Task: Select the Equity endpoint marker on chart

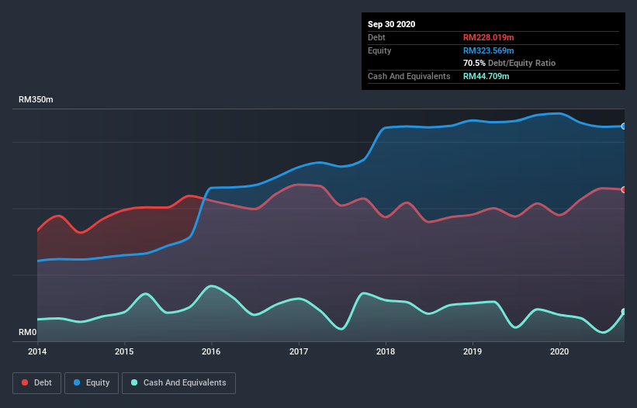Action: click(624, 126)
